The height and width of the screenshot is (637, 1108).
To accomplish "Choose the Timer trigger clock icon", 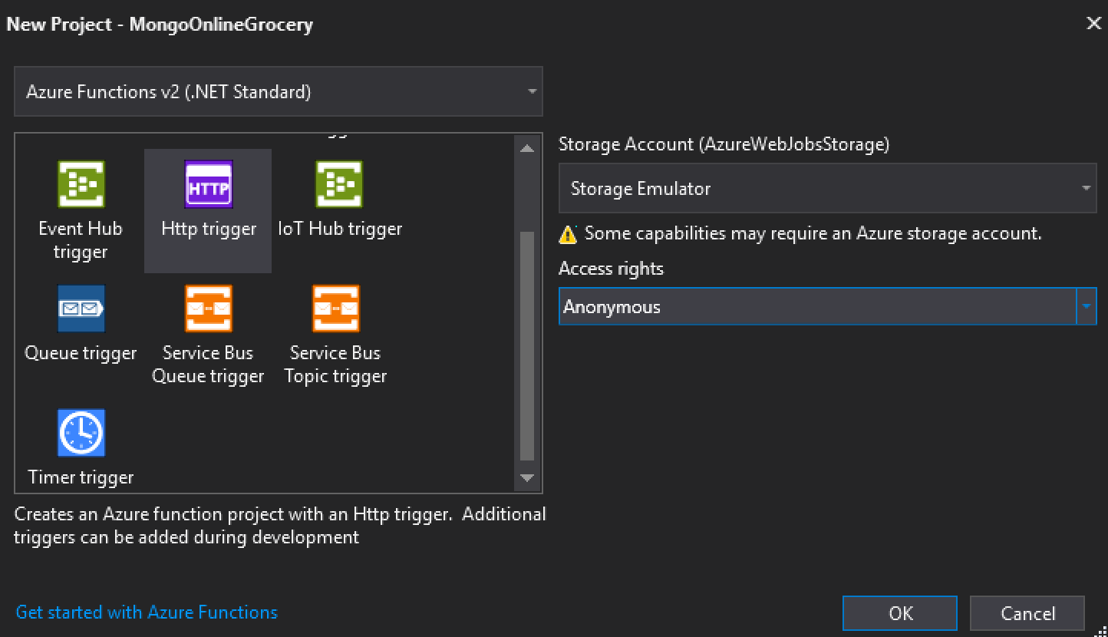I will 81,433.
